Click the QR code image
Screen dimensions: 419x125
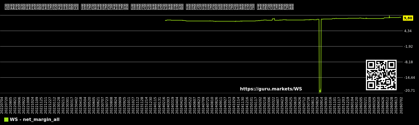(381, 75)
